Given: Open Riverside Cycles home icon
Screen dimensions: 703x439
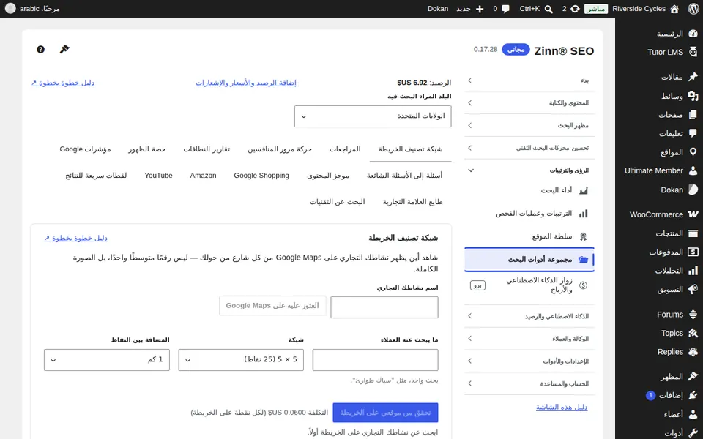Looking at the screenshot, I should click(674, 9).
